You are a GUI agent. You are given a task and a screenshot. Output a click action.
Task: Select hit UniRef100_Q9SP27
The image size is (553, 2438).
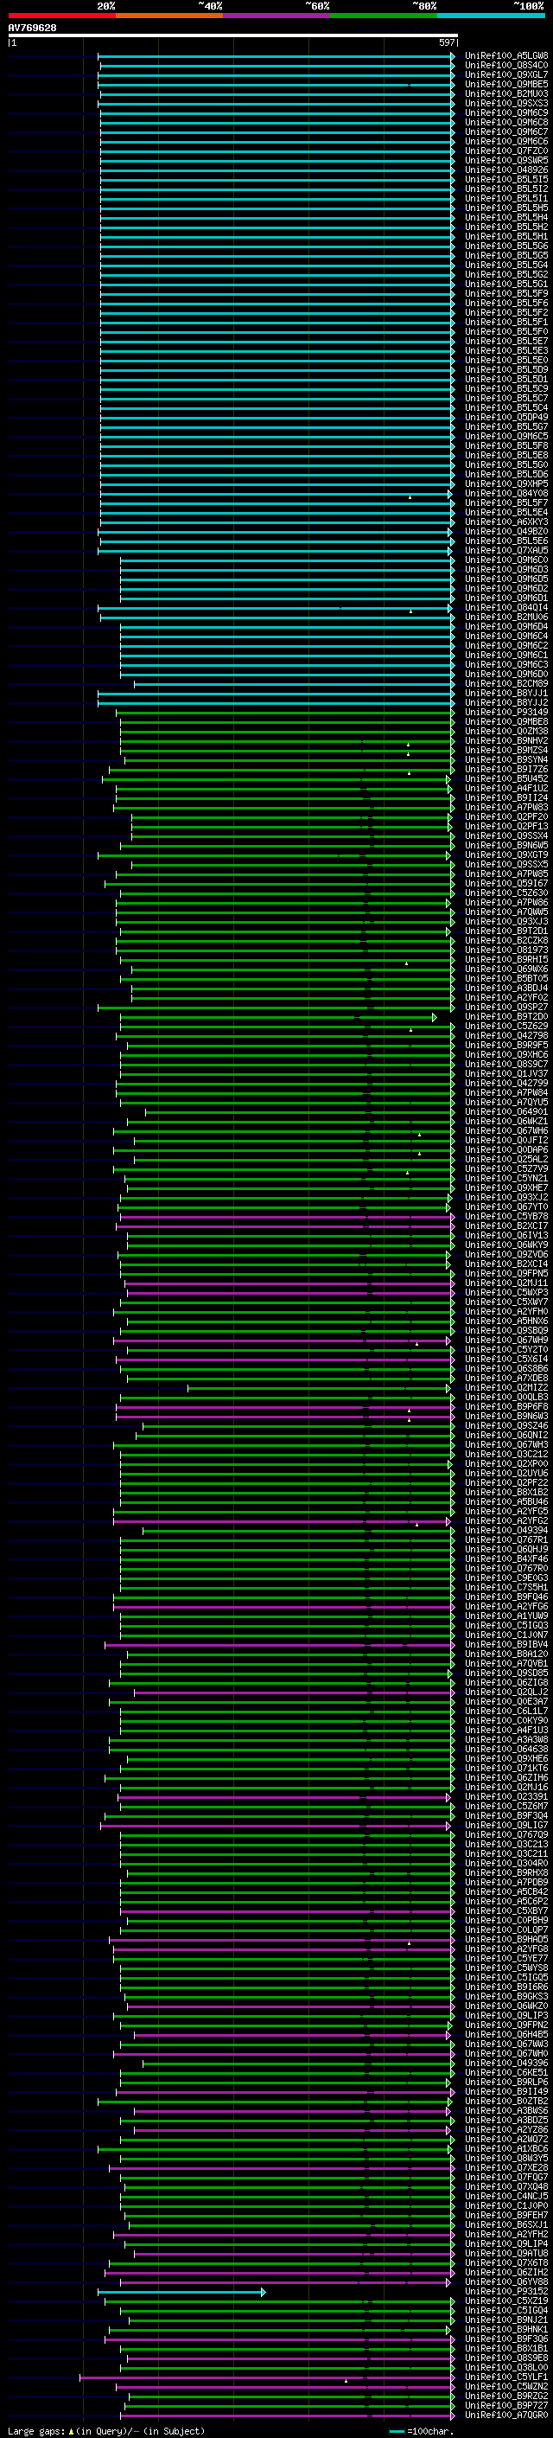506,1007
